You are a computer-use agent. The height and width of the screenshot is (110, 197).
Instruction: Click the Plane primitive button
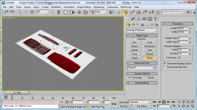coord(150,58)
